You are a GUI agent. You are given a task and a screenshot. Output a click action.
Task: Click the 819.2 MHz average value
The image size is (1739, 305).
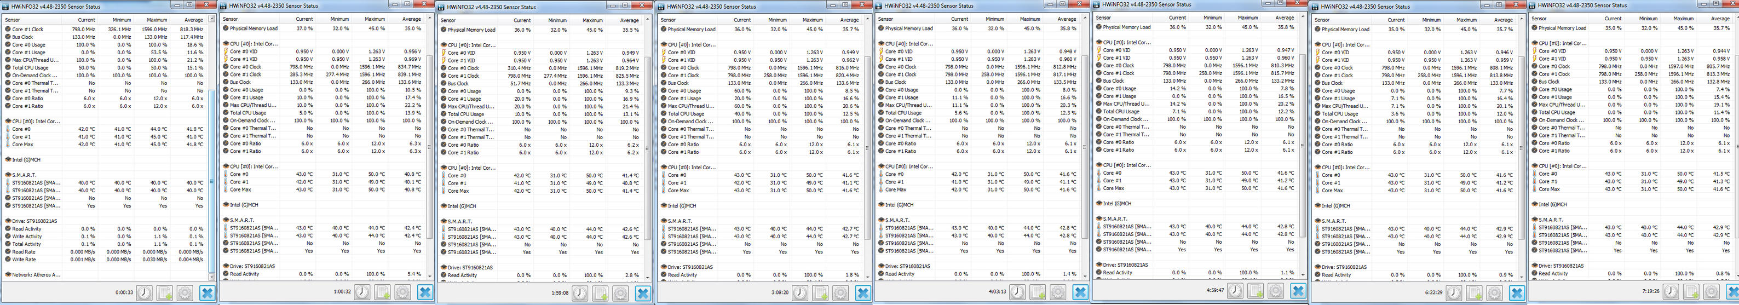pyautogui.click(x=627, y=68)
